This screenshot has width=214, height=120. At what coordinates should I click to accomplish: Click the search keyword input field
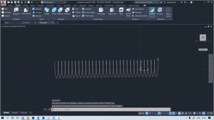[x=147, y=2]
